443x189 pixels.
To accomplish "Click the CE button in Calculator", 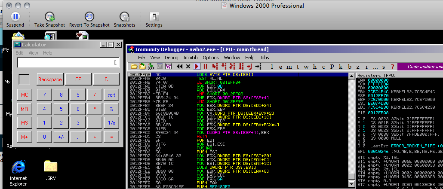I will click(x=78, y=79).
